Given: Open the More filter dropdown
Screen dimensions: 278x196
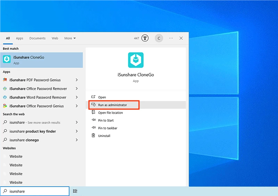Looking at the screenshot, I should tap(70, 38).
